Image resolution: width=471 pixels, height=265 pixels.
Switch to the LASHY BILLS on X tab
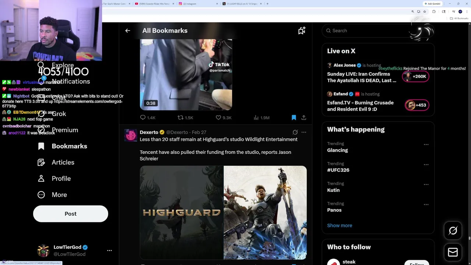click(x=242, y=4)
